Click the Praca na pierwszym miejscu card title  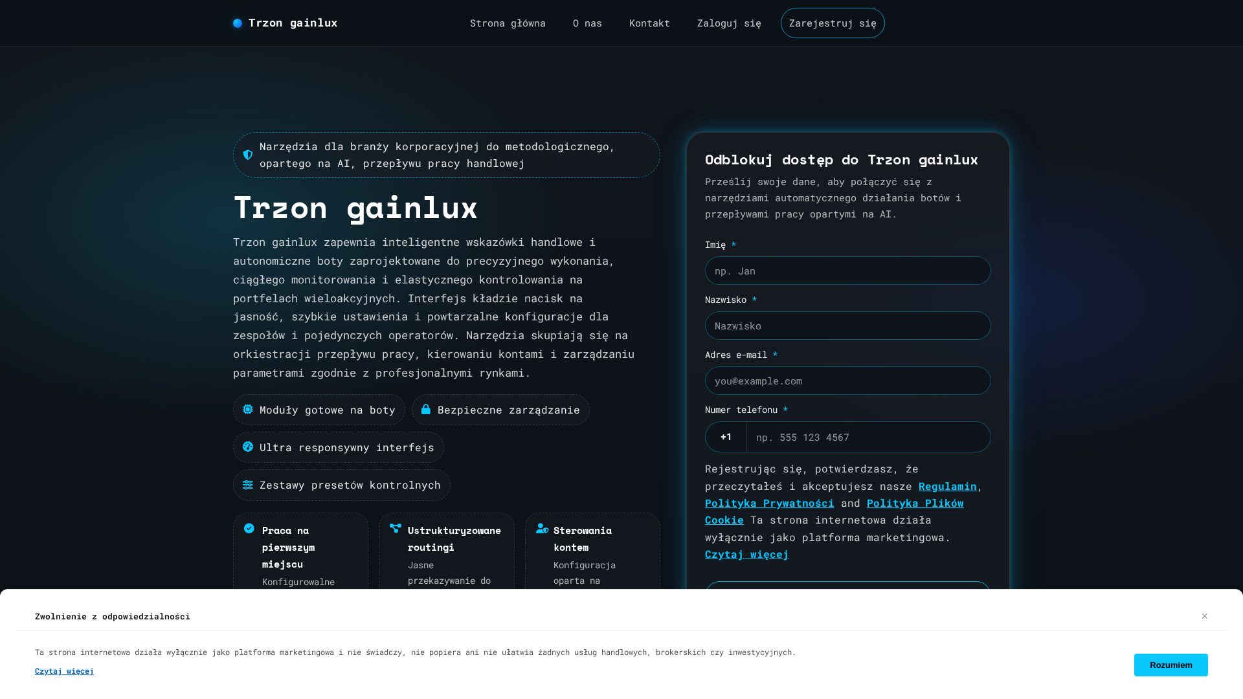[288, 547]
